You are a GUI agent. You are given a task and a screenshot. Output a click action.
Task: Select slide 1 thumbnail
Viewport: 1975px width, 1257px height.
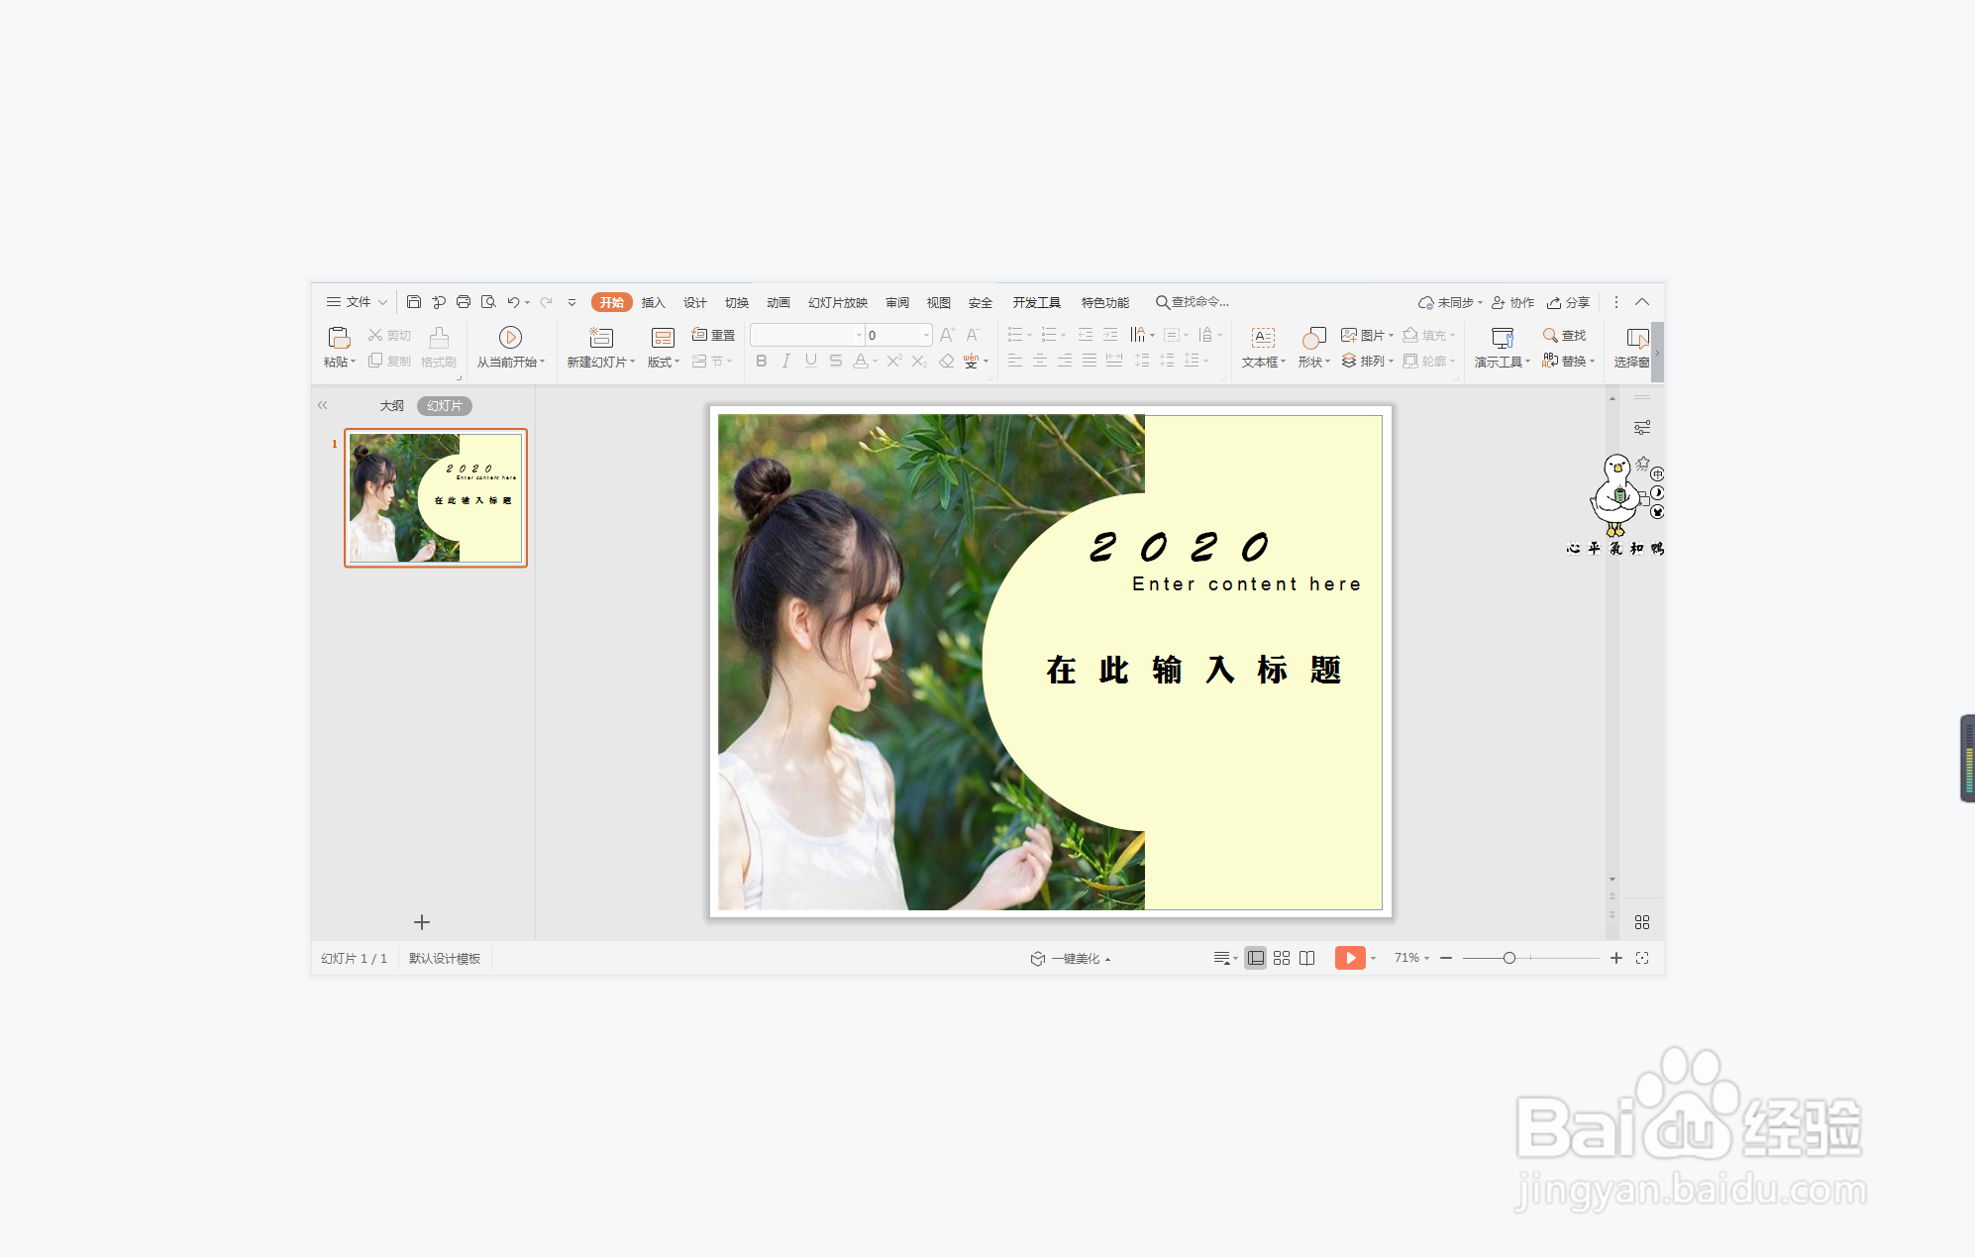coord(436,497)
